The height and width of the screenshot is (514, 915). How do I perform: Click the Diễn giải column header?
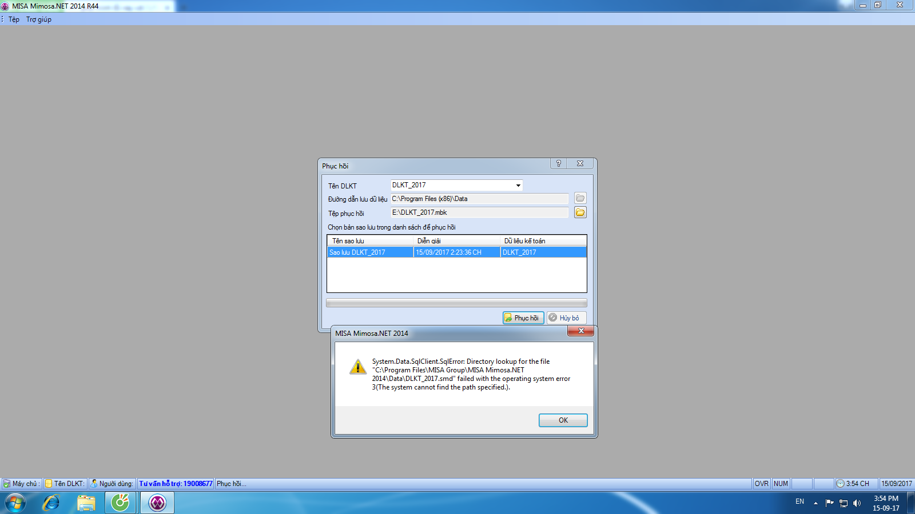click(x=457, y=241)
